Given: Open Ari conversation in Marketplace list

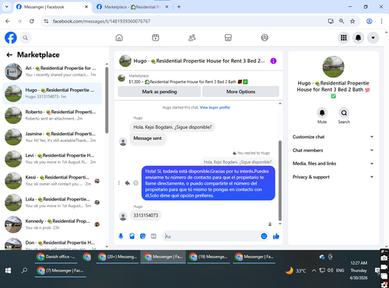Looking at the screenshot, I should pyautogui.click(x=52, y=71).
